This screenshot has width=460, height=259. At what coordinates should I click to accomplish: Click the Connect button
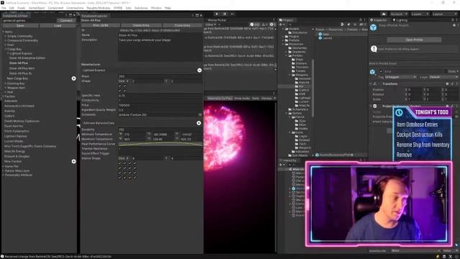66,21
